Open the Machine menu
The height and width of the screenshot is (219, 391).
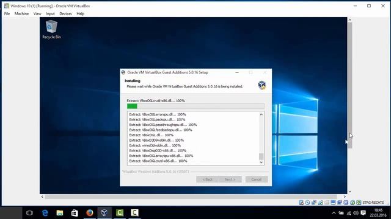(x=21, y=13)
